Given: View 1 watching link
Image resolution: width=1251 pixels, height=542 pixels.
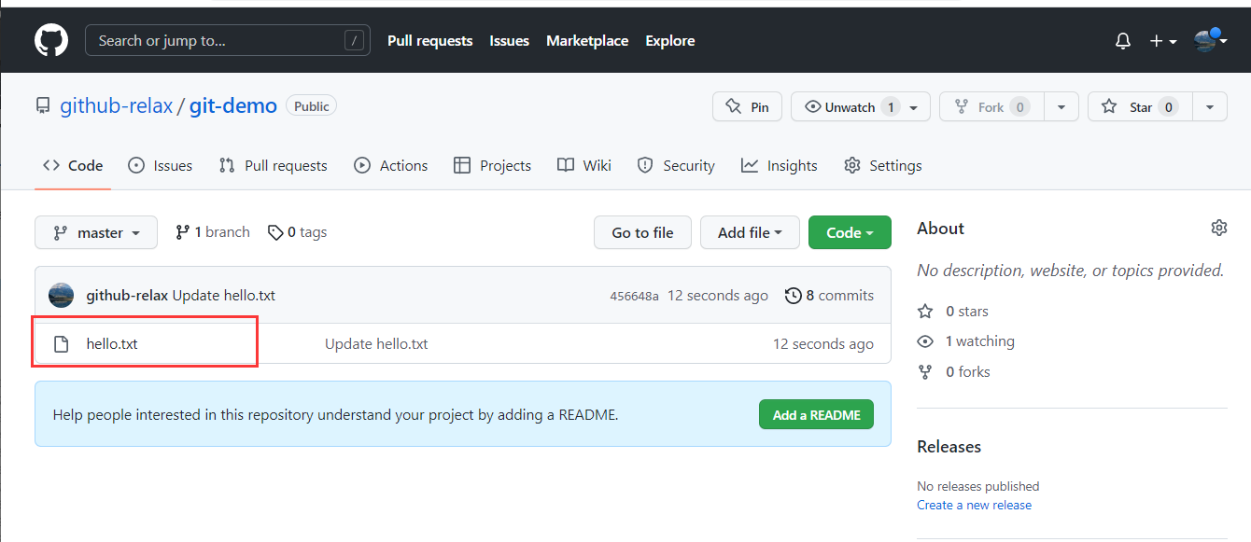Looking at the screenshot, I should [966, 341].
